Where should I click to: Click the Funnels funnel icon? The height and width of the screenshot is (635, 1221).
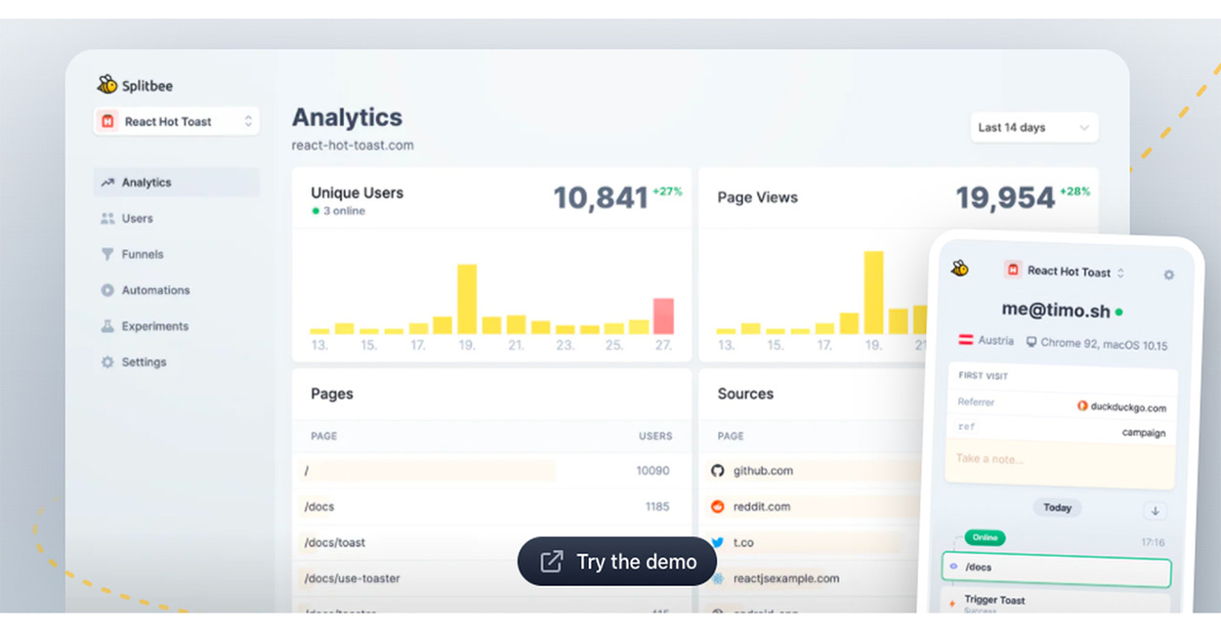(x=107, y=254)
